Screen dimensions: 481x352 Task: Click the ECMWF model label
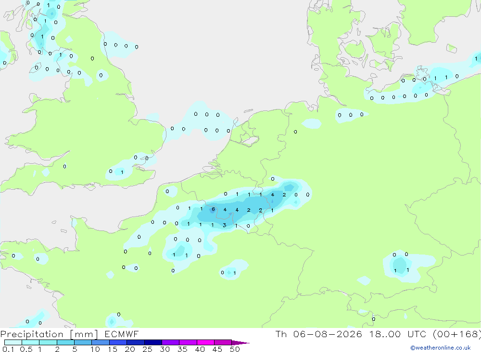(x=122, y=334)
